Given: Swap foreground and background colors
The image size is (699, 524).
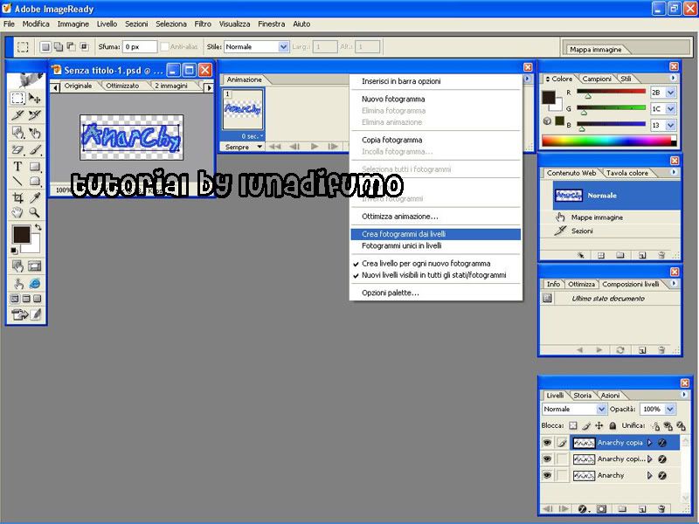Looking at the screenshot, I should (38, 227).
